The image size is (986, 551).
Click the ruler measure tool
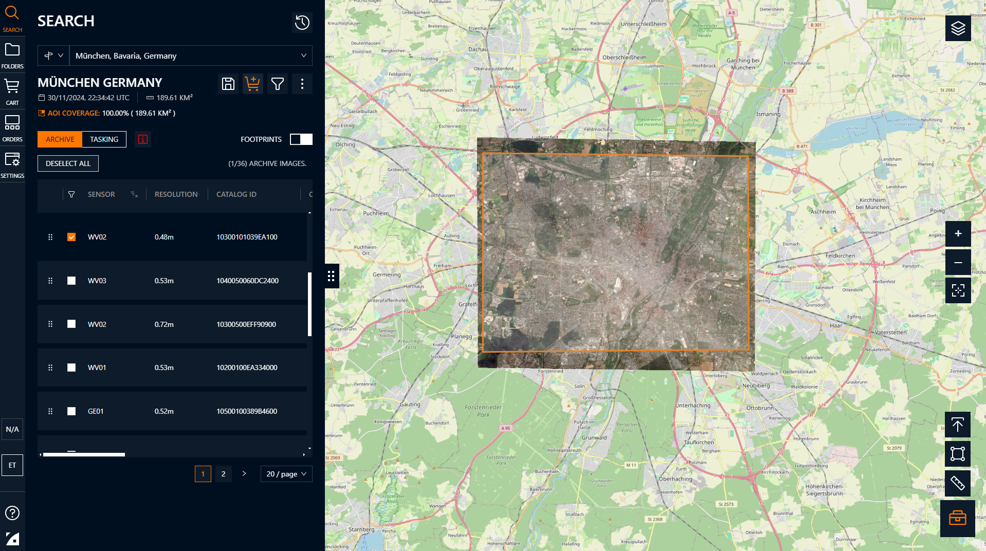[x=957, y=483]
